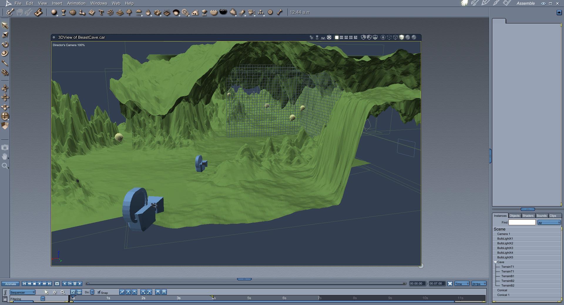The width and height of the screenshot is (564, 305).
Task: Enable wireframe cube display mode
Action: pos(395,37)
